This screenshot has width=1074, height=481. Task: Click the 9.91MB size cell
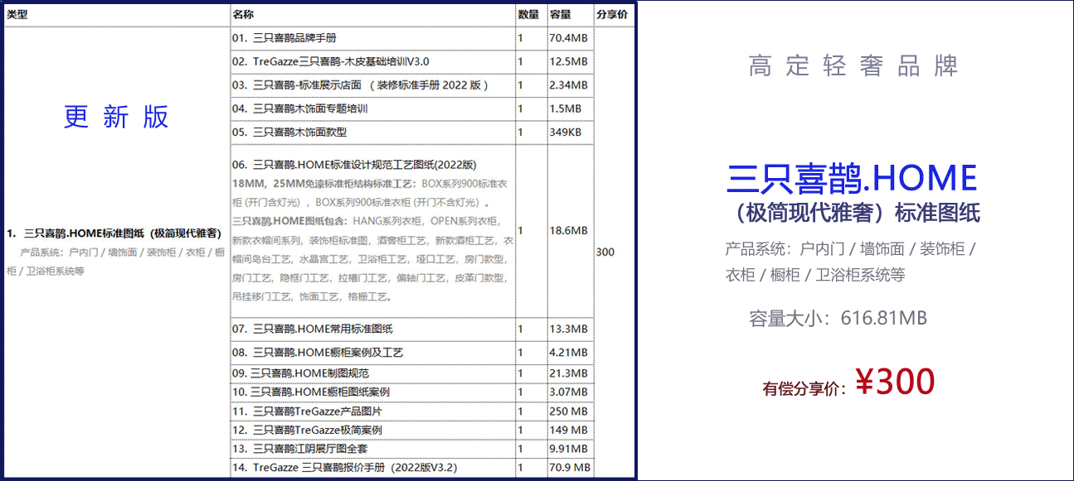pyautogui.click(x=568, y=449)
